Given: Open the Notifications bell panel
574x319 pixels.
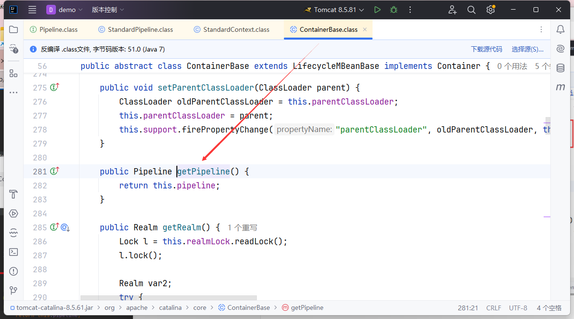Looking at the screenshot, I should point(560,29).
